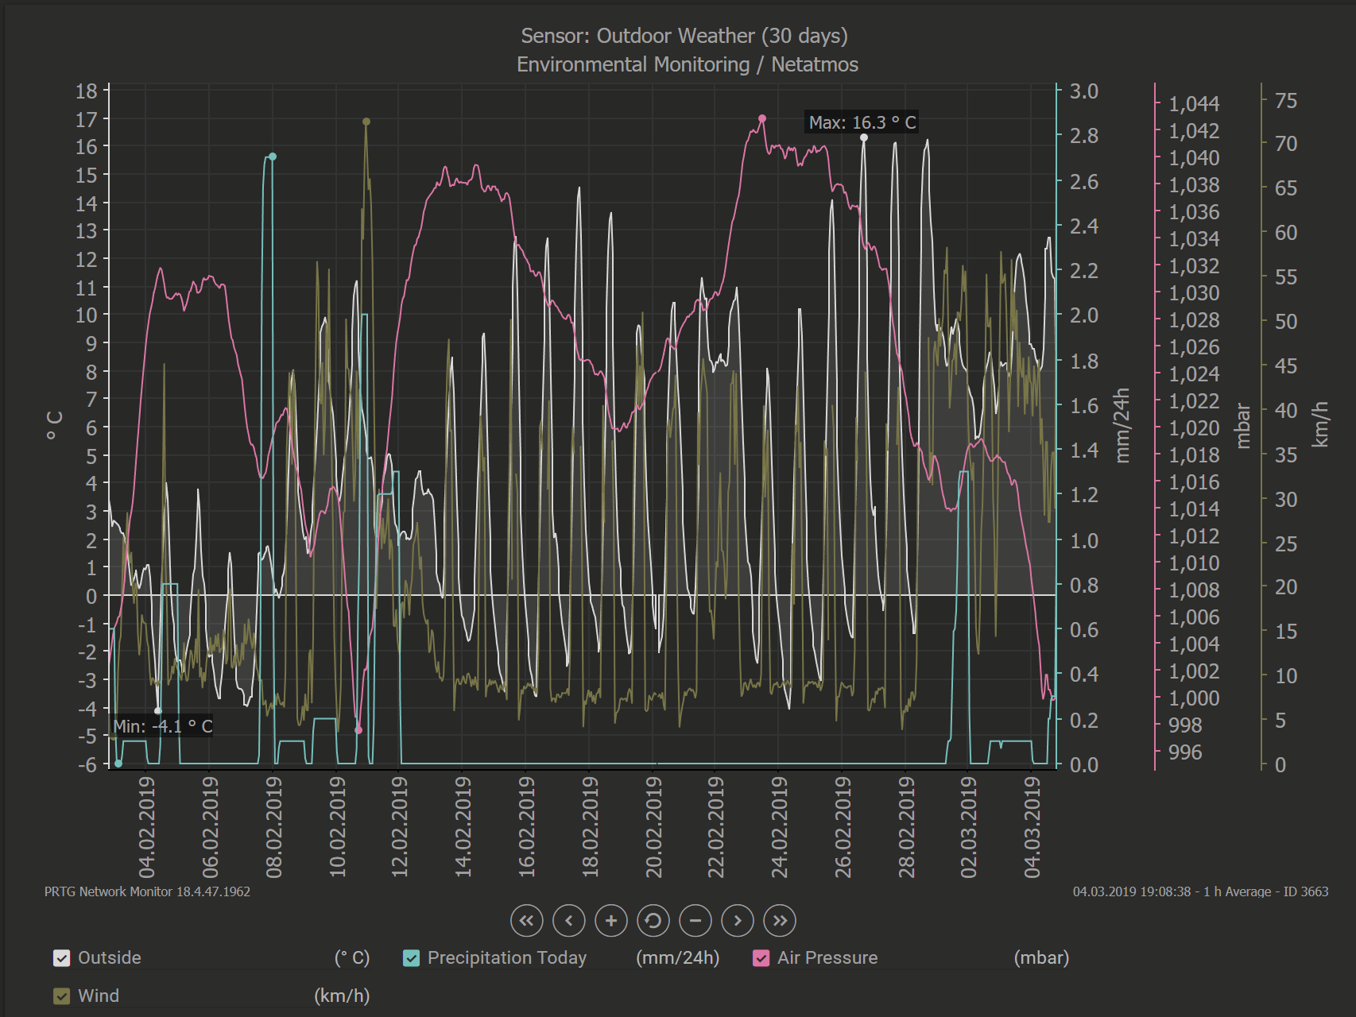
Task: Click the pink air pressure peak marker
Action: (762, 118)
